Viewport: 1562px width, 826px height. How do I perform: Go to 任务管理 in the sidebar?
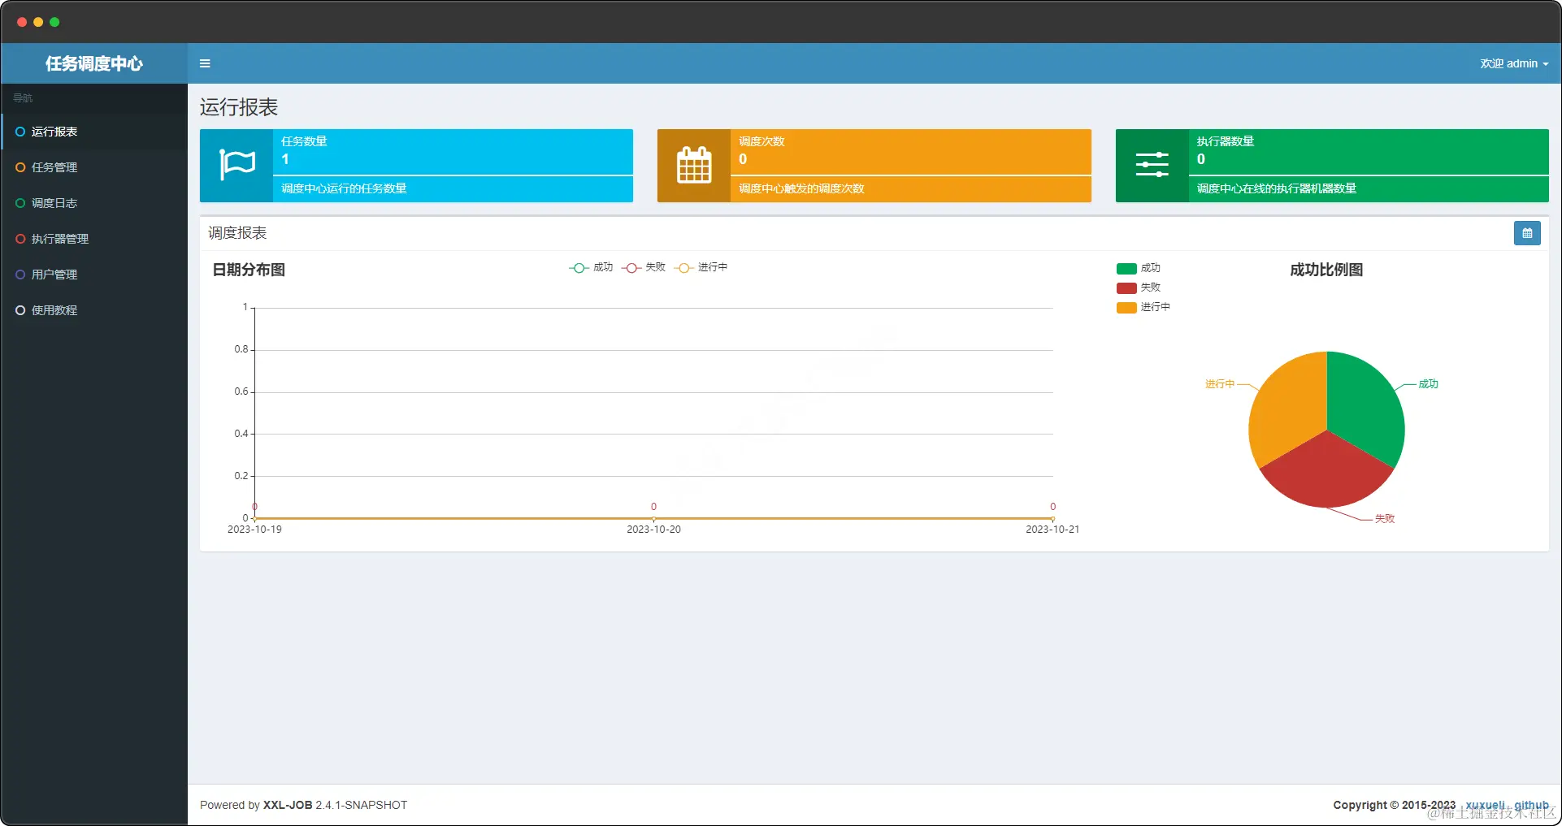coord(94,167)
